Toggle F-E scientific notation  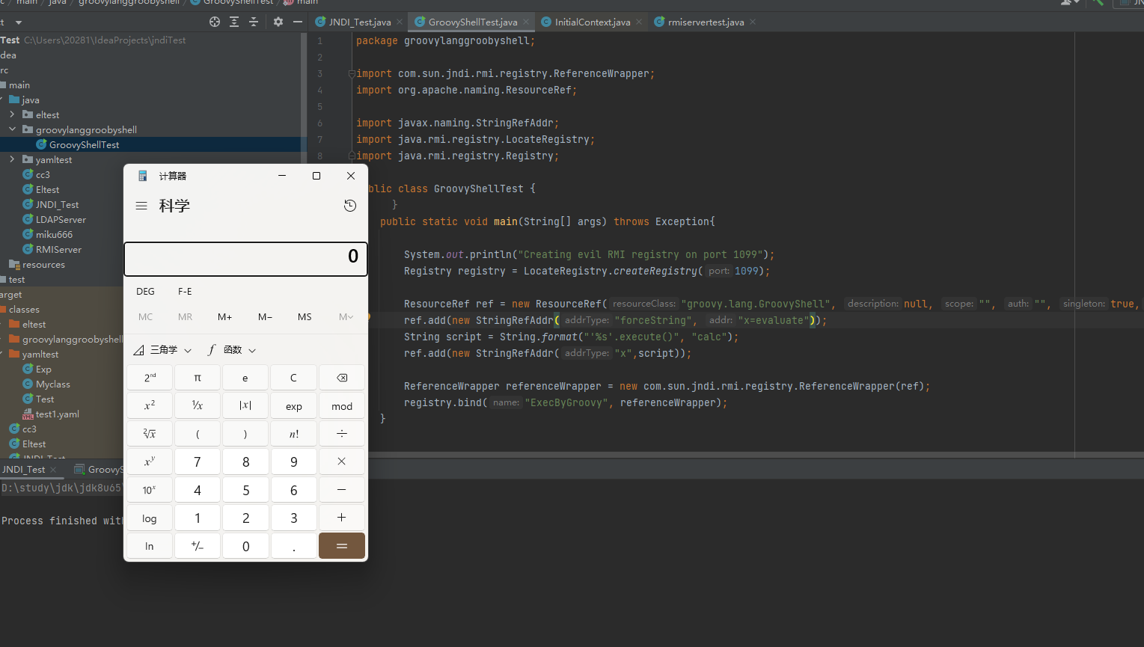185,292
